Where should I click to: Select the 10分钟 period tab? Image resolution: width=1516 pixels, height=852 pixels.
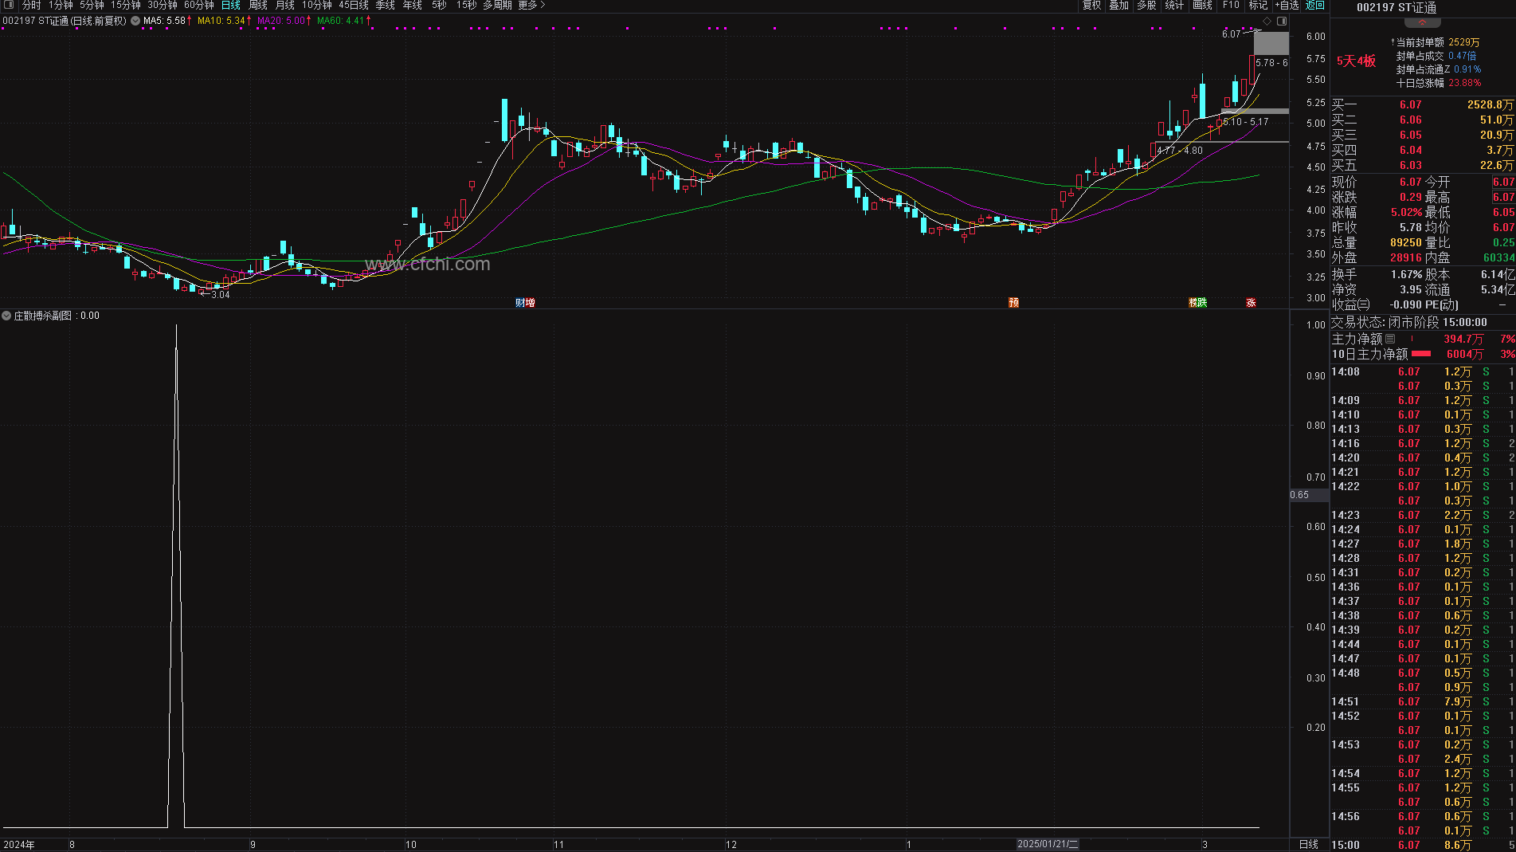pos(317,5)
